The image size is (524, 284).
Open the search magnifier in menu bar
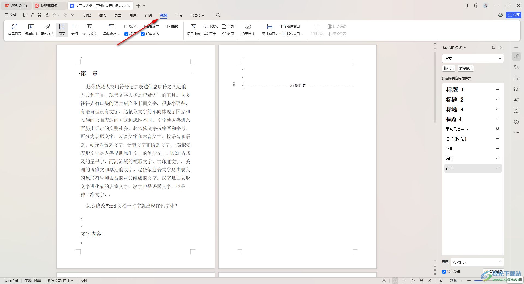218,15
